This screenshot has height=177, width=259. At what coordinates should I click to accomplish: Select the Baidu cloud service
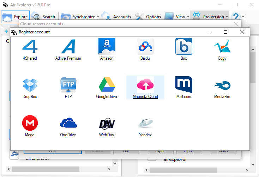click(145, 46)
